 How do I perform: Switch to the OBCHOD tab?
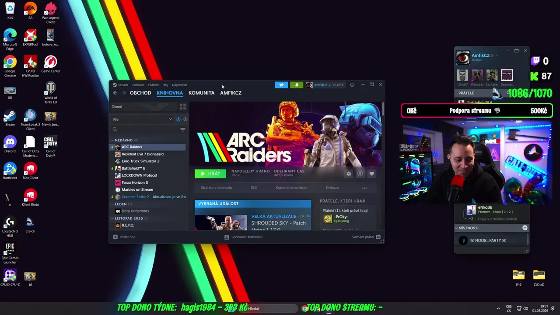point(140,93)
